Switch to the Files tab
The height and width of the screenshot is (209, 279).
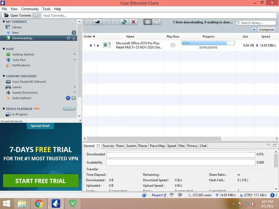tap(181, 146)
